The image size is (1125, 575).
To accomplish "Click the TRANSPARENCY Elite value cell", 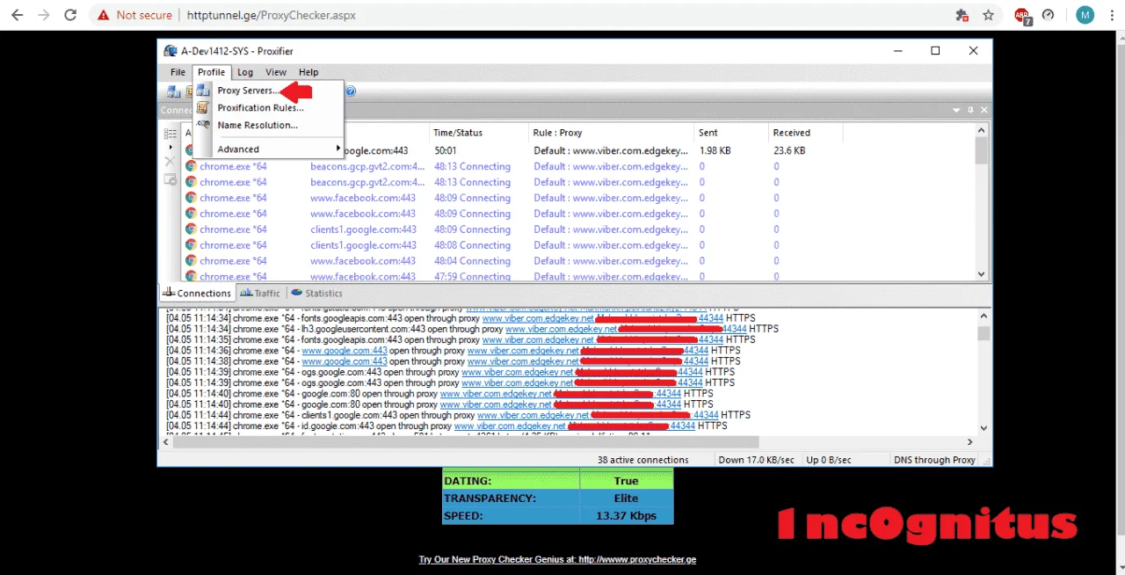I will (627, 499).
